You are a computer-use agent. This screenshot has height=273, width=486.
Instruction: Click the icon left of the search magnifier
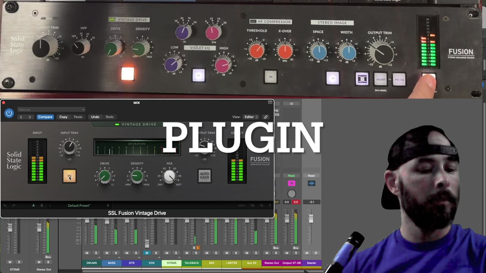(252, 206)
